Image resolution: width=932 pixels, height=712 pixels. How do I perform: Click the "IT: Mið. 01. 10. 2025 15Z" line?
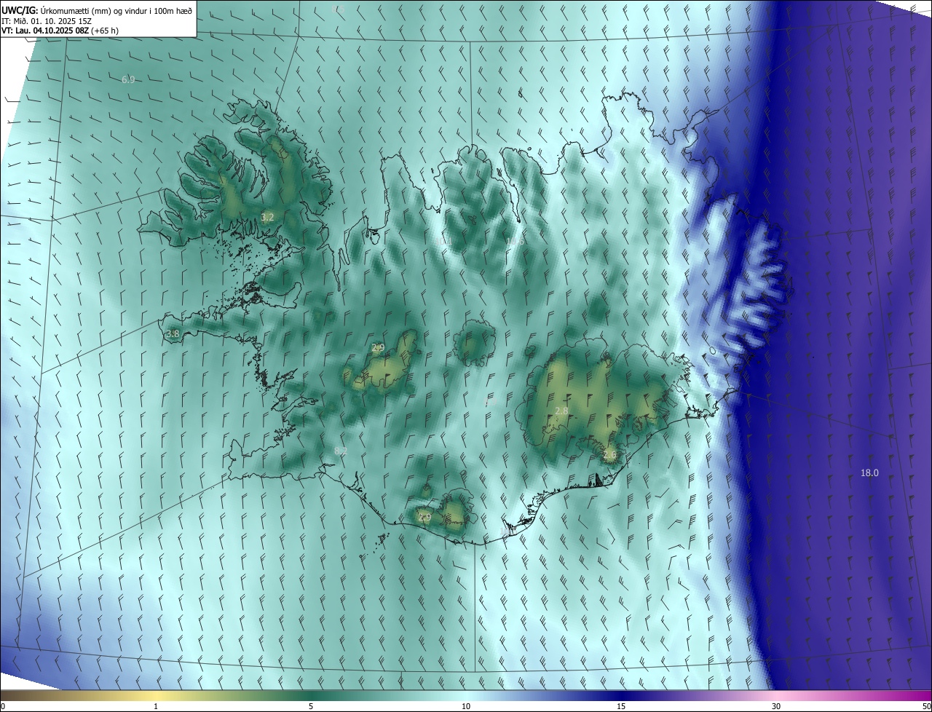[x=45, y=21]
